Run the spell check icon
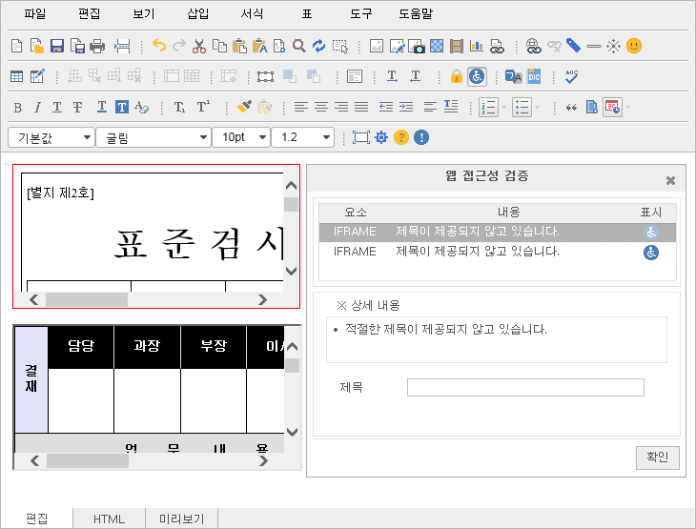This screenshot has width=696, height=529. click(571, 76)
